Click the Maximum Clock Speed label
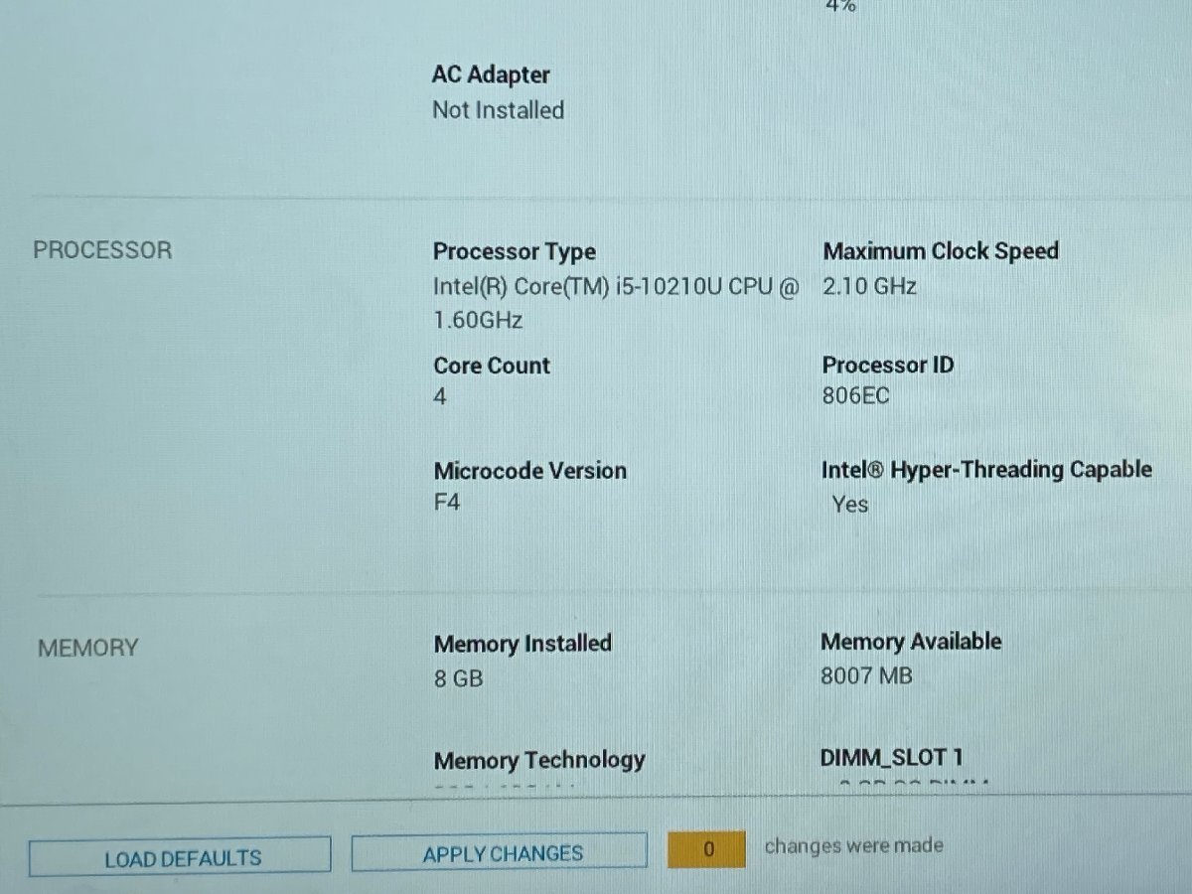Screen dimensions: 1192x894 tap(941, 251)
